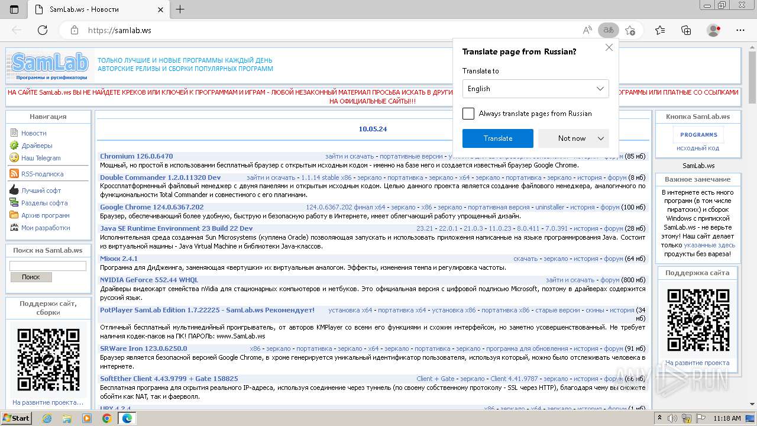This screenshot has width=757, height=426.
Task: Open Mixxx 2.4.1 title link
Action: [119, 259]
